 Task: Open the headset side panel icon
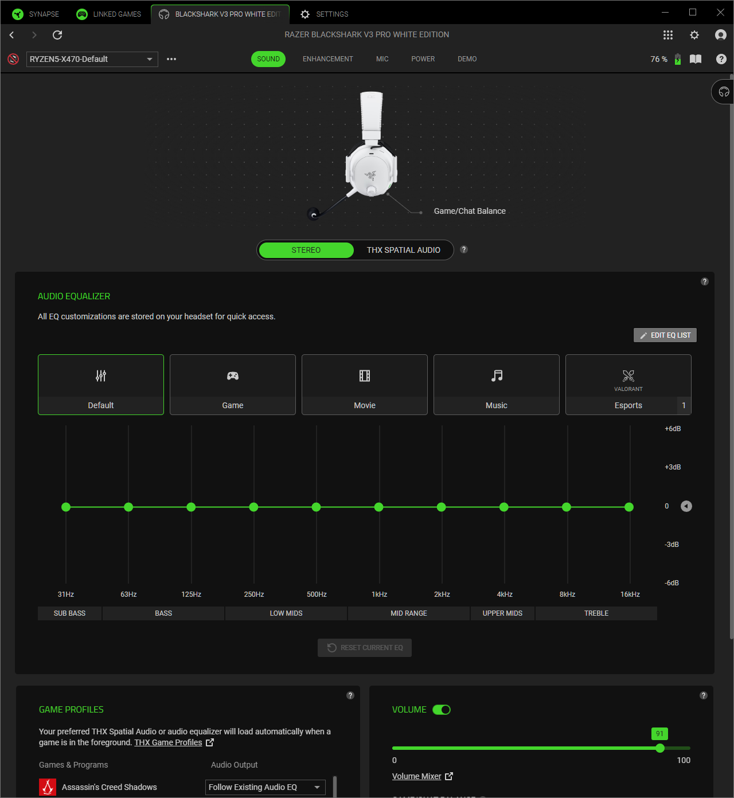coord(724,92)
